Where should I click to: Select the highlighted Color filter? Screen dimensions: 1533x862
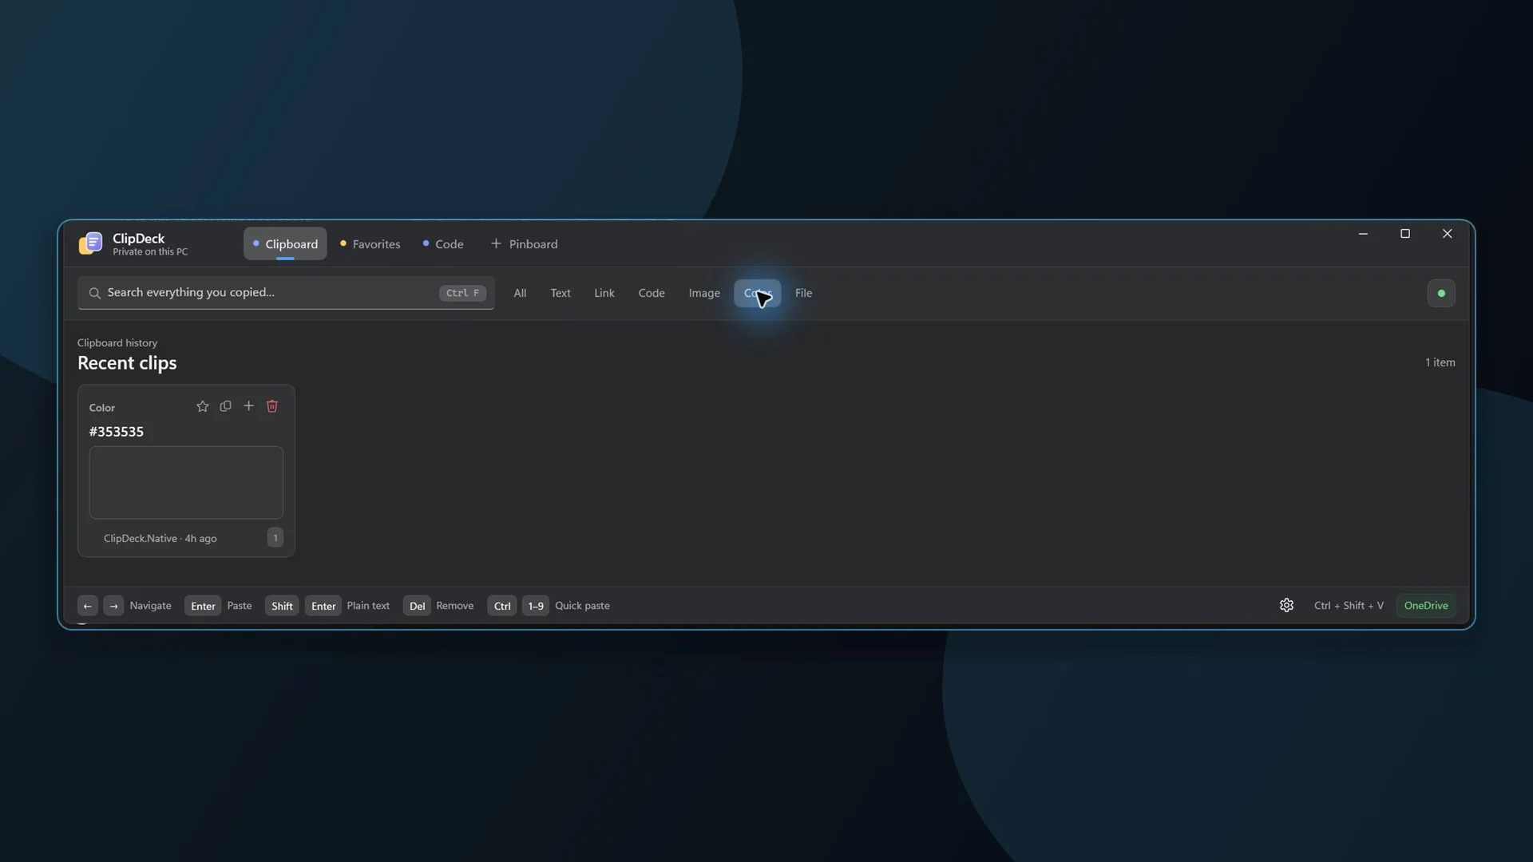tap(757, 293)
